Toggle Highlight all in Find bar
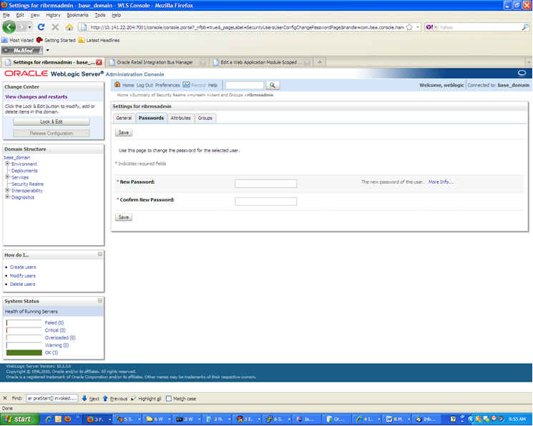This screenshot has height=426, width=533. point(146,399)
